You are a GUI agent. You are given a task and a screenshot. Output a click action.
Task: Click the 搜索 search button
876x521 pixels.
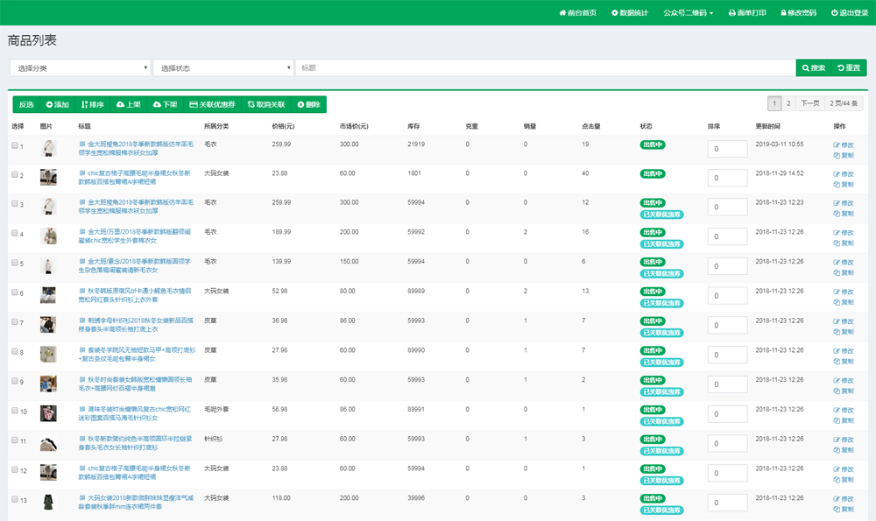[x=814, y=67]
